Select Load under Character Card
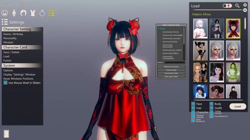 [x=6, y=56]
